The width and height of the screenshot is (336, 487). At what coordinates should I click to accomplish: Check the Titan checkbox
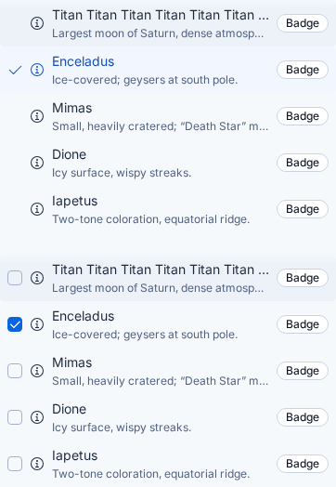(15, 278)
